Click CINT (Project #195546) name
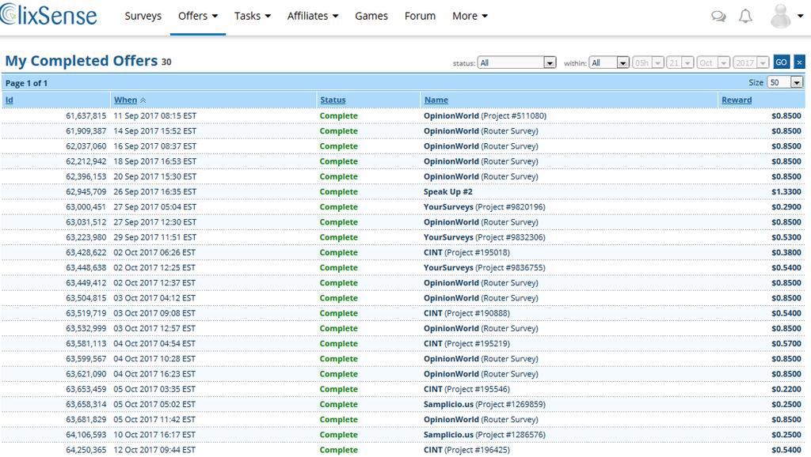Screen dimensions: 811x457 466,389
